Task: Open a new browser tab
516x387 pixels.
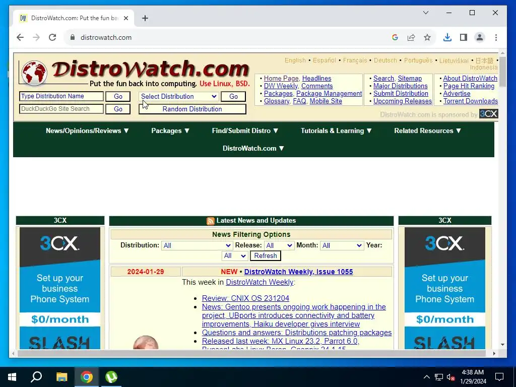Action: tap(145, 18)
